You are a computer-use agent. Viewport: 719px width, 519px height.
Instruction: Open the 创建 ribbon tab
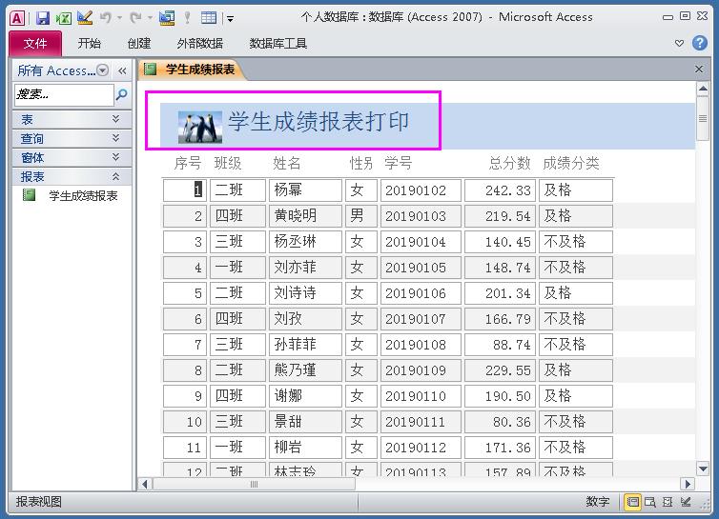click(x=139, y=44)
